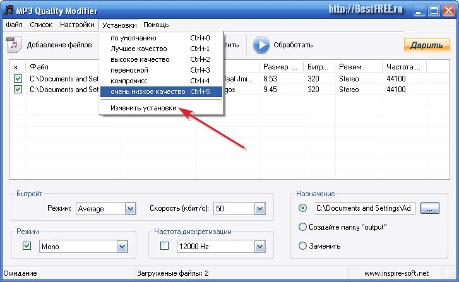
Task: Open the Файл menu
Action: click(14, 25)
